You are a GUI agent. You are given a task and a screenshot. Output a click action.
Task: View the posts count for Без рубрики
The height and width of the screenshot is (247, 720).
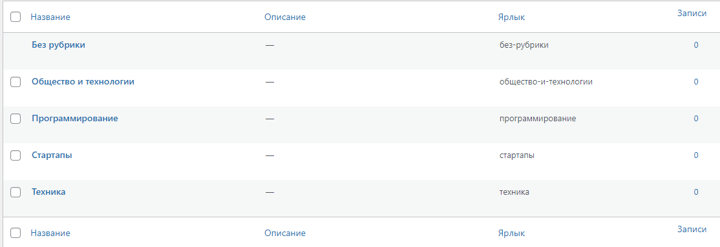coord(696,45)
